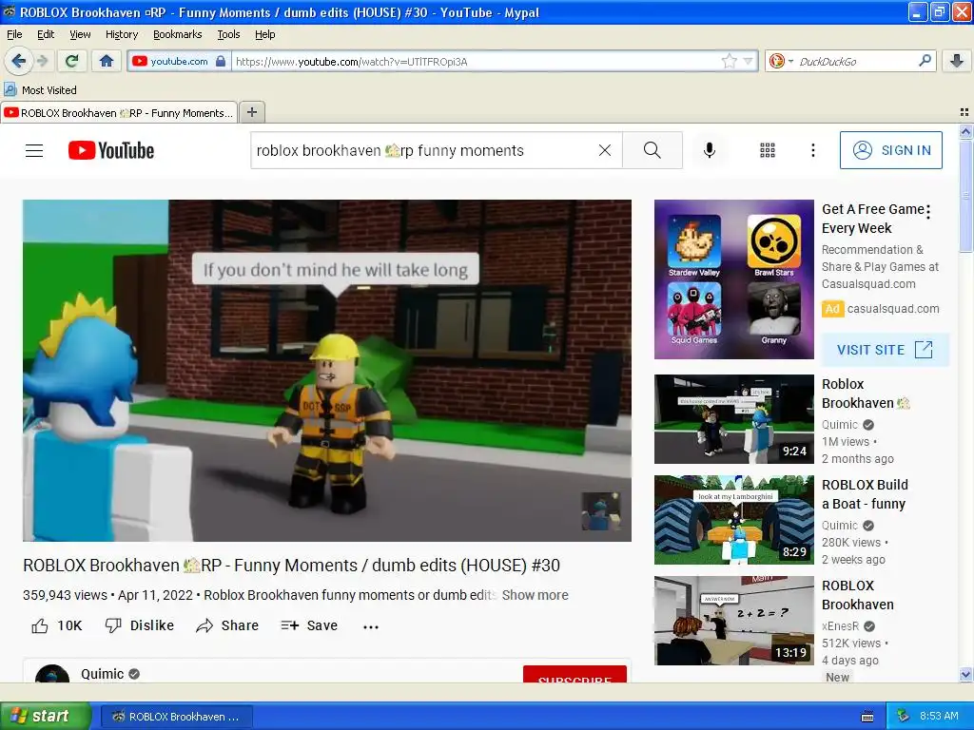This screenshot has width=974, height=730.
Task: Click the tray icon beside the clock
Action: click(x=904, y=716)
